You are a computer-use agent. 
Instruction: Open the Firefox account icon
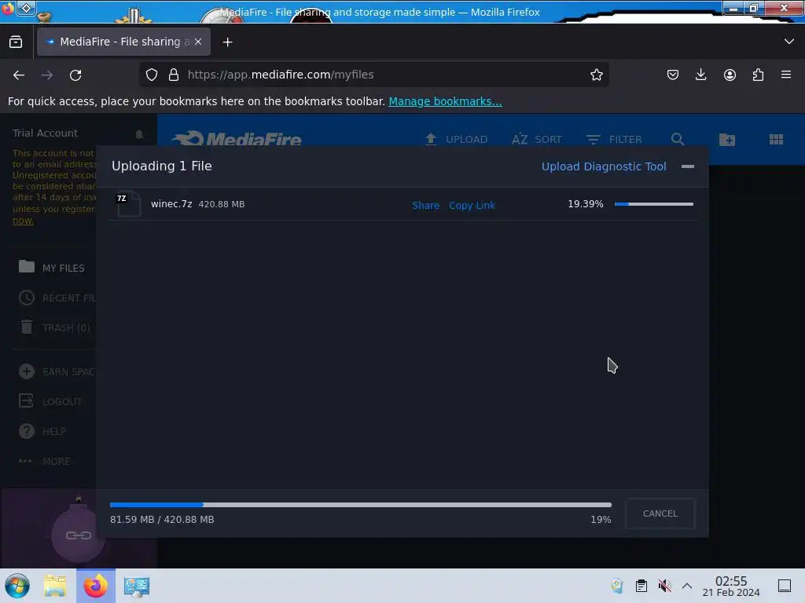tap(730, 75)
